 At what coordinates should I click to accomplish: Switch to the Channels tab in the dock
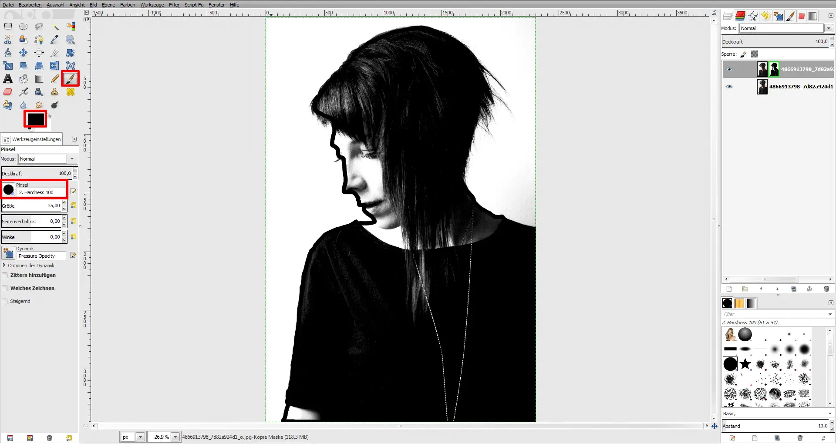[x=740, y=16]
